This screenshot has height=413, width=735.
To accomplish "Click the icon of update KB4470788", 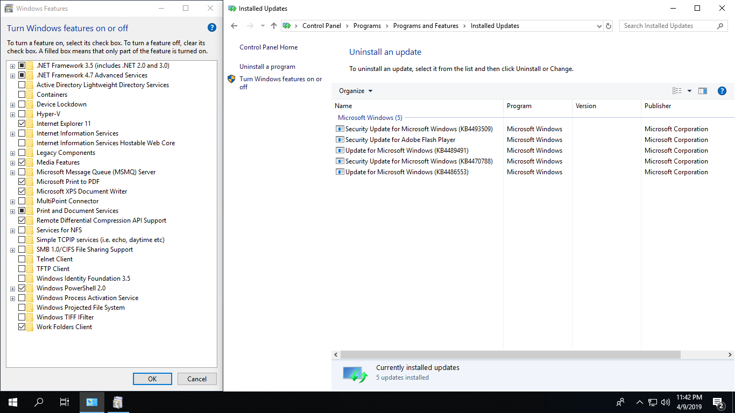I will point(340,161).
